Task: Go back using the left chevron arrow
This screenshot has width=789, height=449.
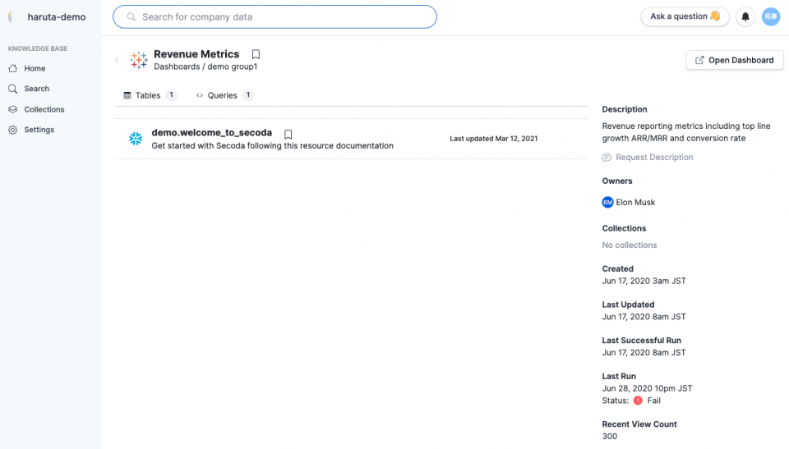Action: pyautogui.click(x=117, y=60)
